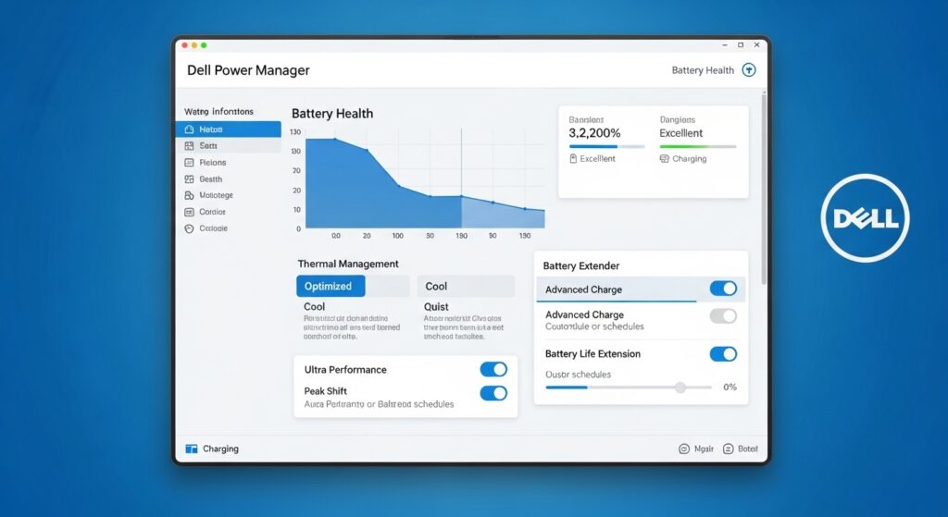
Task: Click the schedules slider under Battery Life Extension
Action: pyautogui.click(x=680, y=388)
